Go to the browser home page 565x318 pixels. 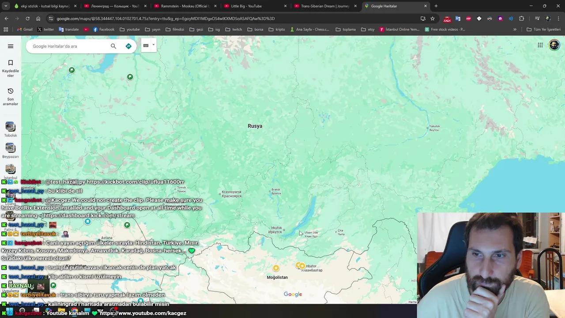point(38,19)
